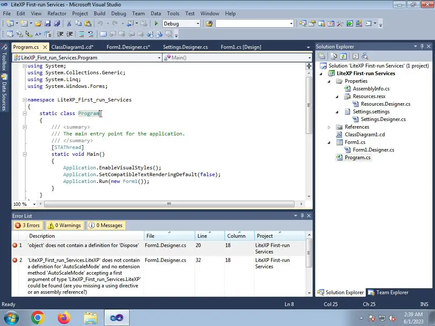Open the Tools menu

tap(173, 13)
